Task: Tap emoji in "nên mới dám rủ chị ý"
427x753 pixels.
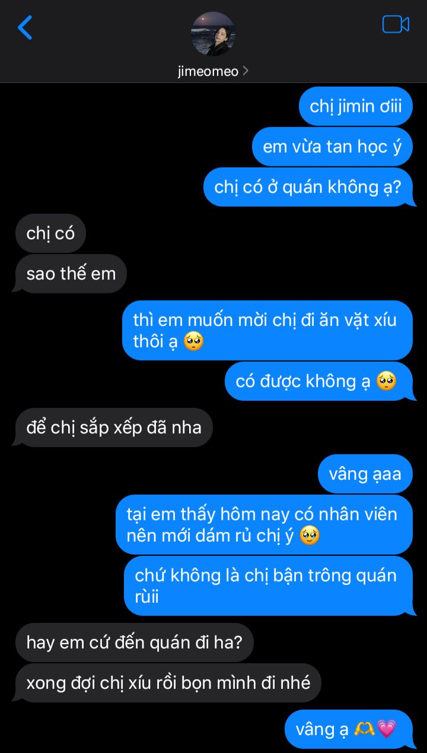Action: (310, 536)
